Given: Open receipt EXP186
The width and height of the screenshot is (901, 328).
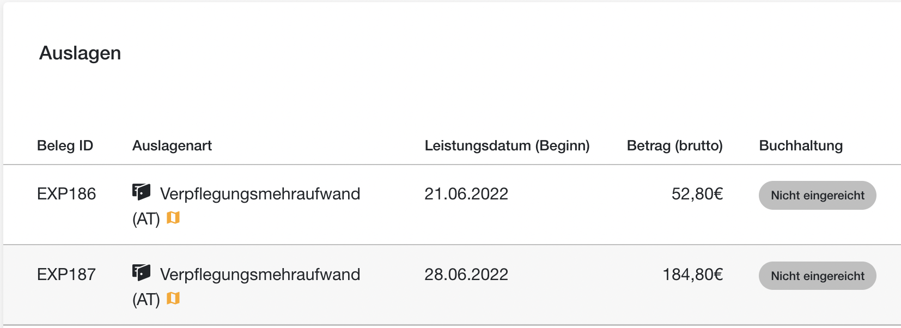Looking at the screenshot, I should [x=66, y=194].
